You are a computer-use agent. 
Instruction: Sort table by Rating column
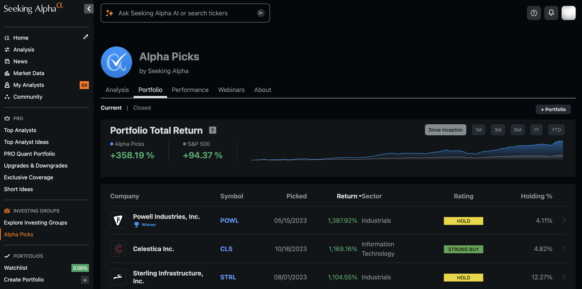coord(463,196)
